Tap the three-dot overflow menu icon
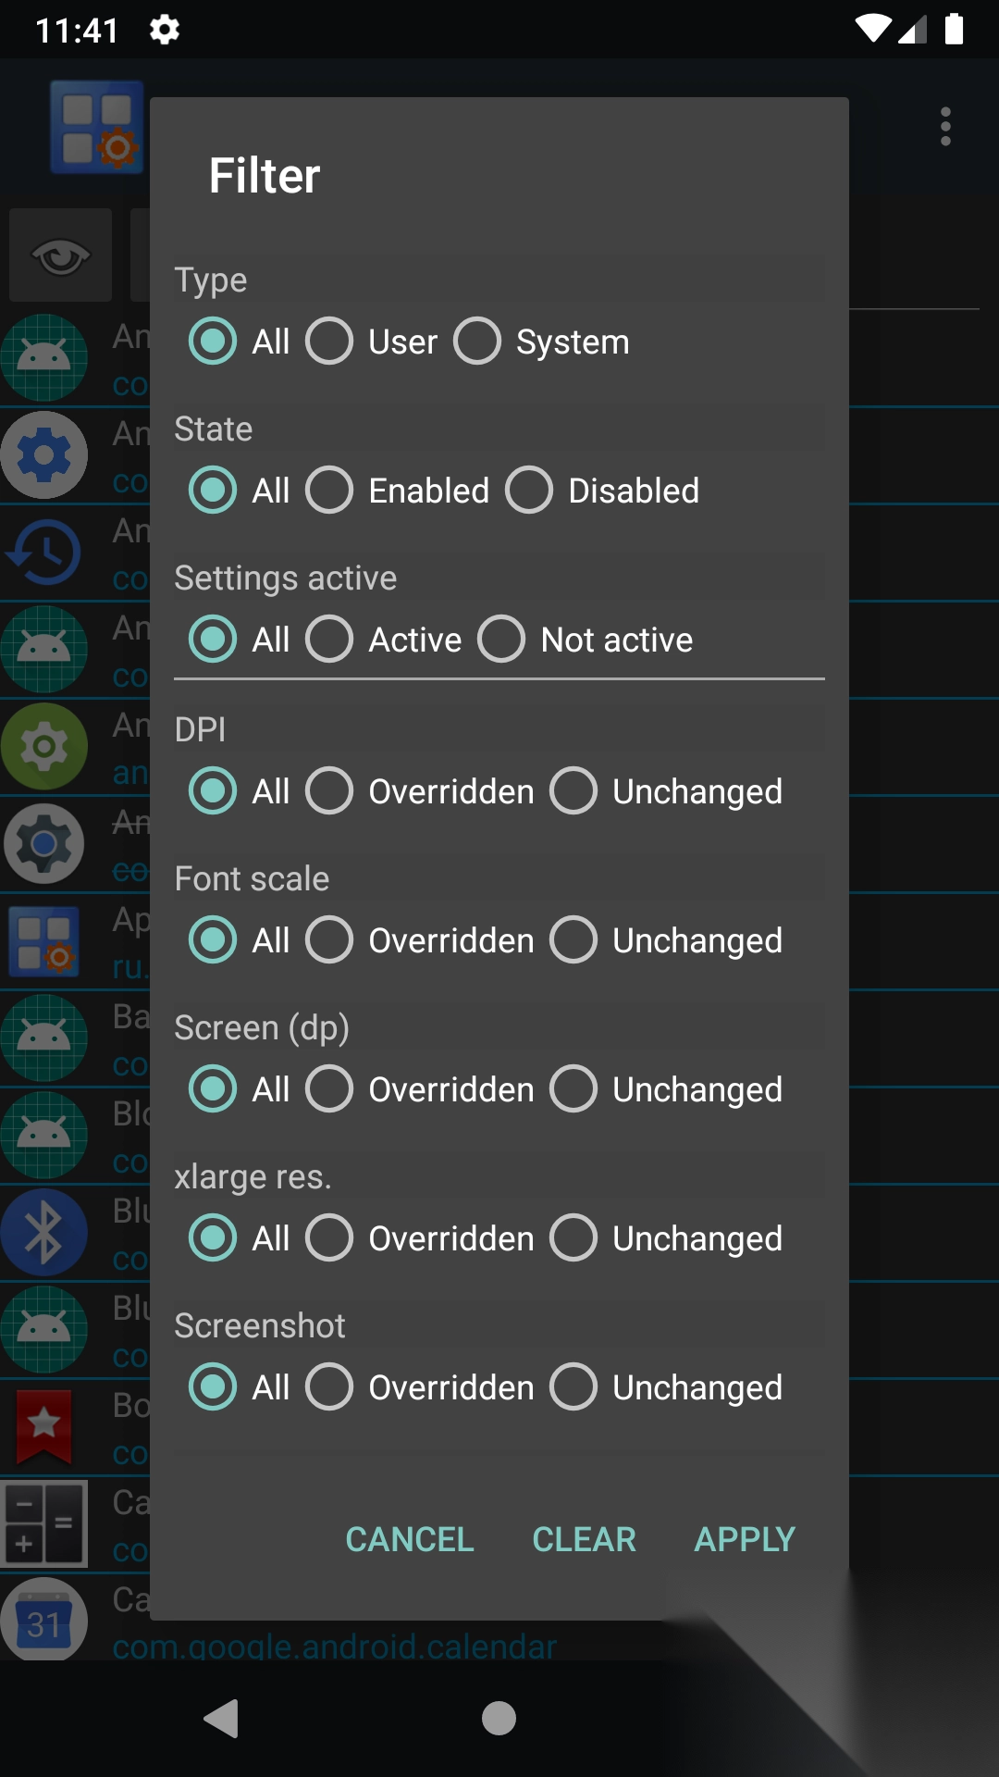Viewport: 999px width, 1777px height. 945,127
